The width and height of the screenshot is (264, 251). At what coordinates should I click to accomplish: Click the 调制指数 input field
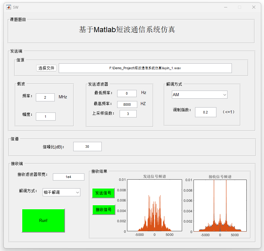click(206, 112)
